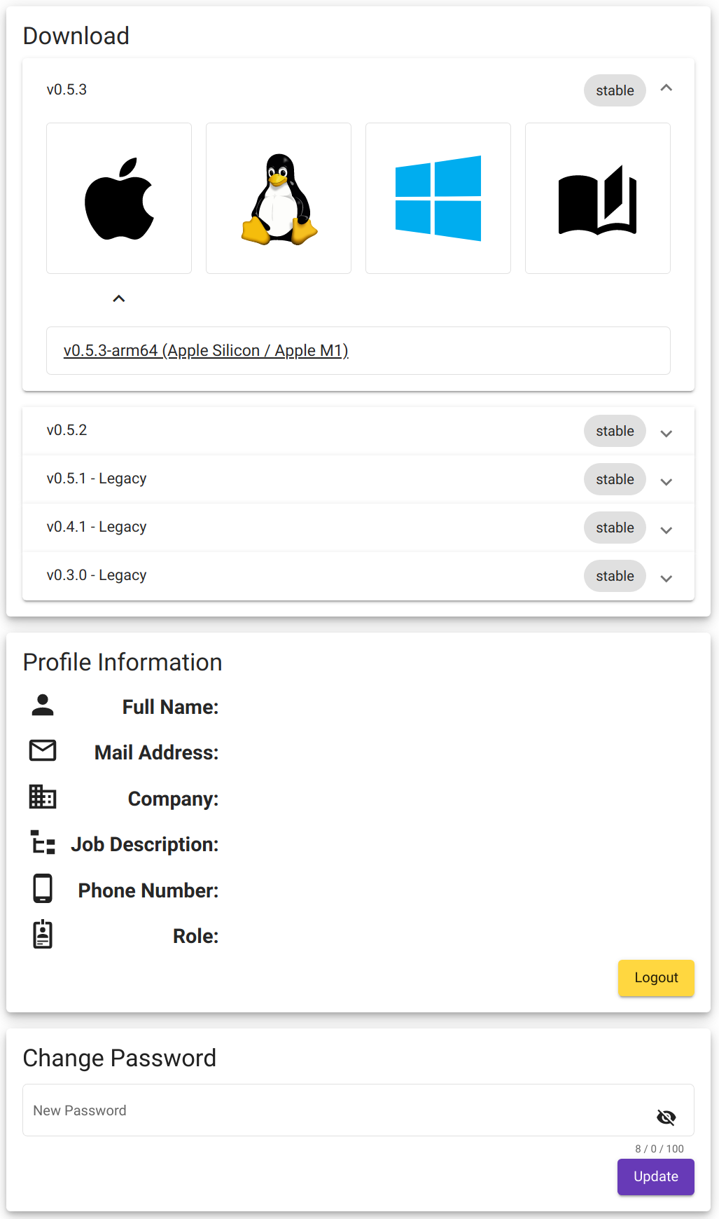Collapse the v0.5.3 release panel
The height and width of the screenshot is (1219, 719).
point(666,88)
